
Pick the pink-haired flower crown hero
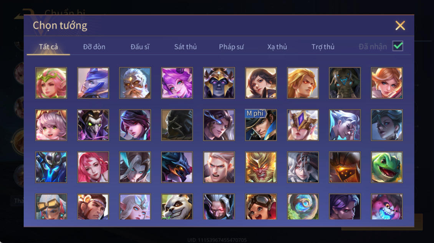click(51, 83)
